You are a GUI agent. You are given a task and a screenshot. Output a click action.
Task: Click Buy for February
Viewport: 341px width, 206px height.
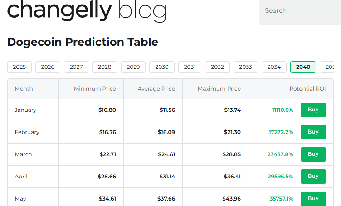(x=313, y=132)
